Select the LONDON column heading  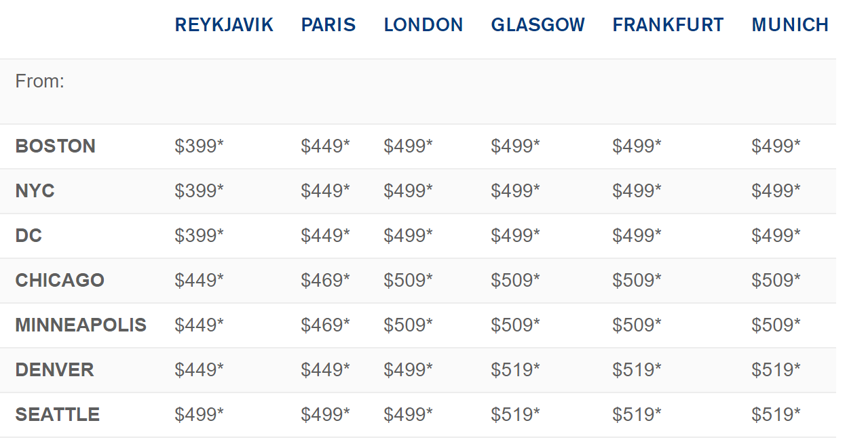coord(423,25)
